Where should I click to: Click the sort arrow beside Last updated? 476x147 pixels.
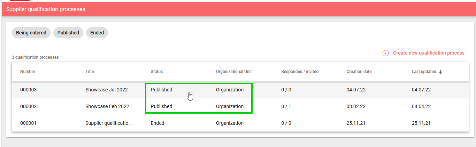[440, 72]
